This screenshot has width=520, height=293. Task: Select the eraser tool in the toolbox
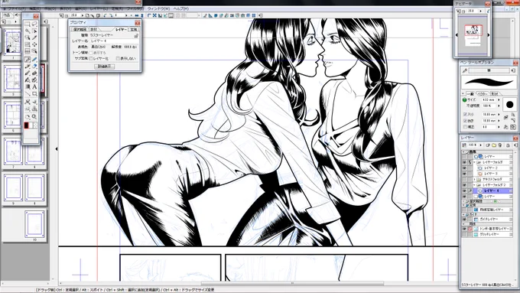[x=34, y=67]
